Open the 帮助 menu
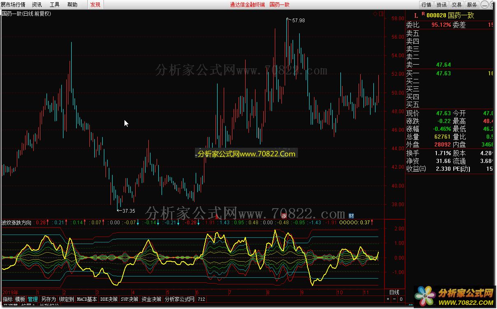The height and width of the screenshot is (309, 497). coord(72,5)
